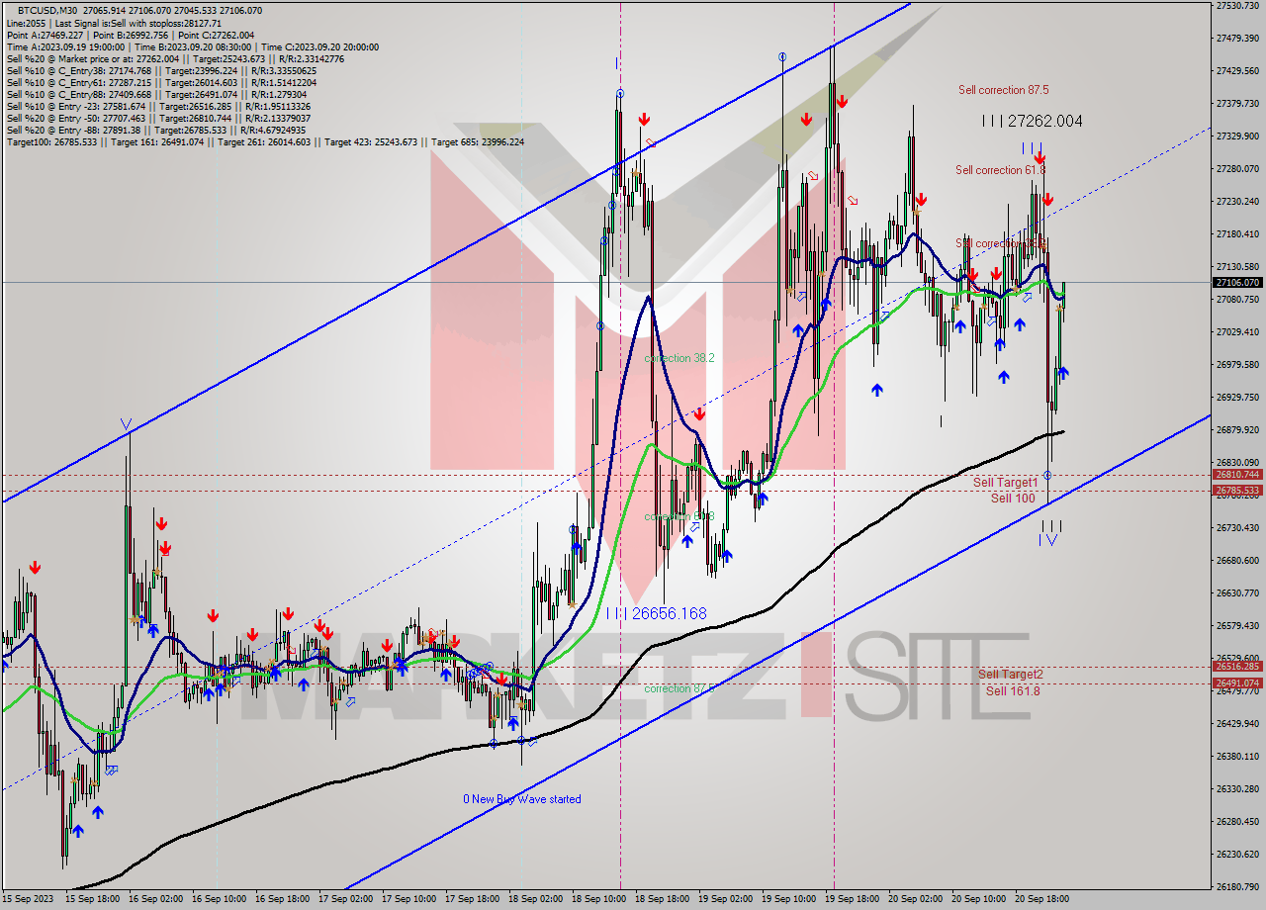
Task: Click the 26929.750 price axis label
Action: click(1237, 397)
